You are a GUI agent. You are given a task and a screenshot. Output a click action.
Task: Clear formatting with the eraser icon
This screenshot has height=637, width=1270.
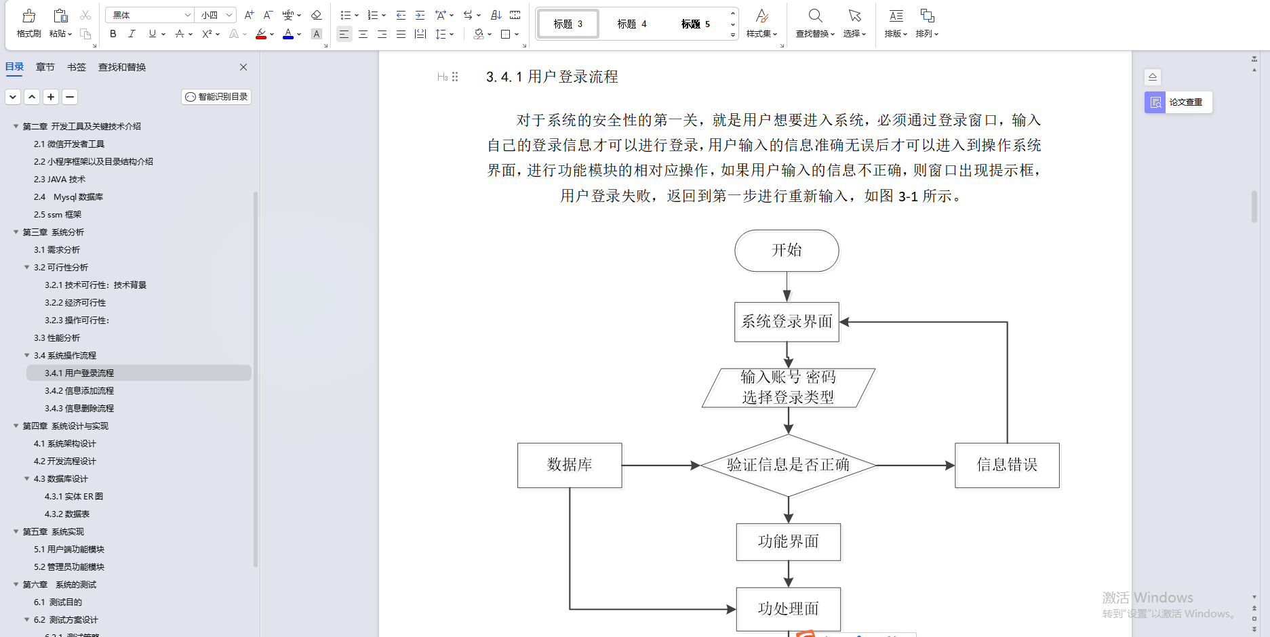(x=316, y=14)
